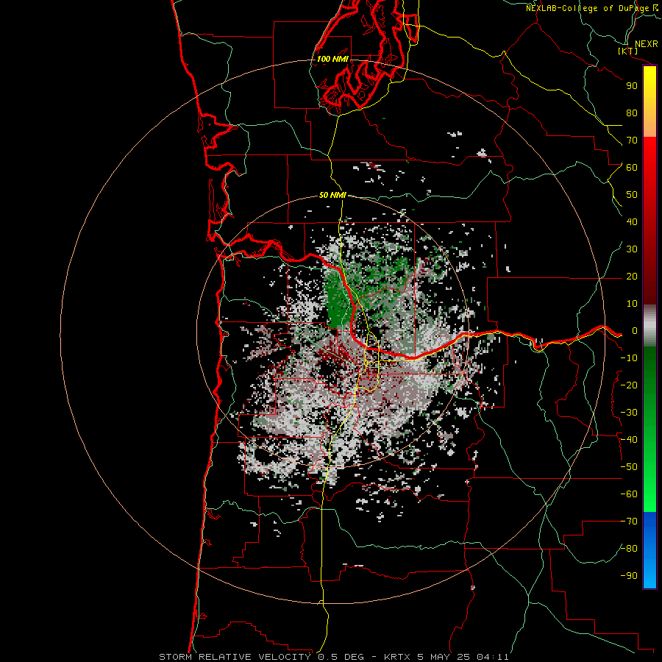Image resolution: width=662 pixels, height=662 pixels.
Task: Click the 60 value on velocity scale
Action: pyautogui.click(x=632, y=167)
